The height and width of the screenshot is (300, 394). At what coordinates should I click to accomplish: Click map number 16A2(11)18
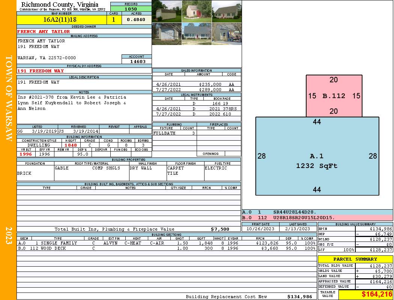pyautogui.click(x=62, y=19)
